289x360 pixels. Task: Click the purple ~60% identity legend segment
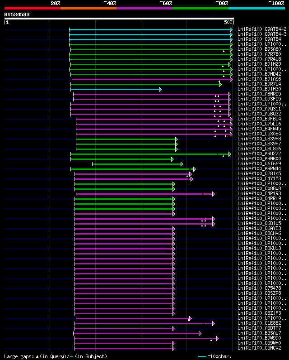(144, 8)
